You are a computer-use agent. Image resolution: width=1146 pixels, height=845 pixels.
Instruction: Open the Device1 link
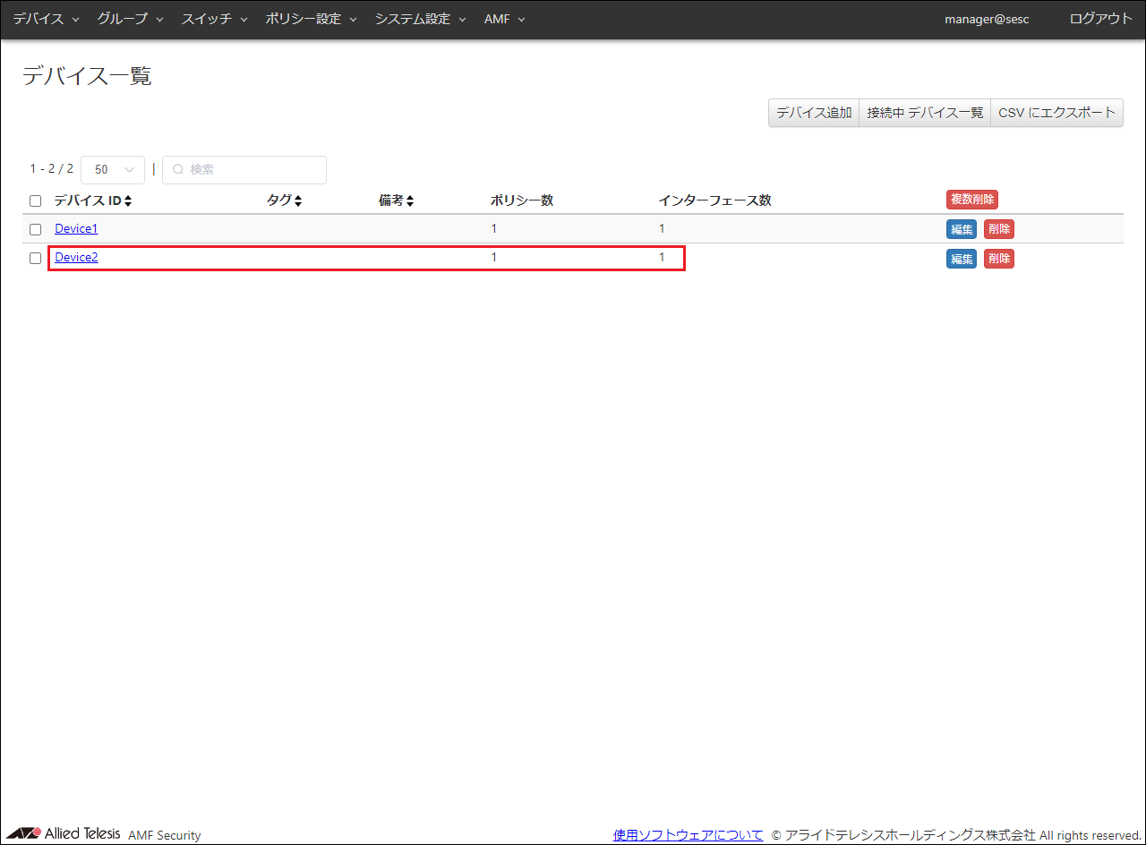pos(76,229)
